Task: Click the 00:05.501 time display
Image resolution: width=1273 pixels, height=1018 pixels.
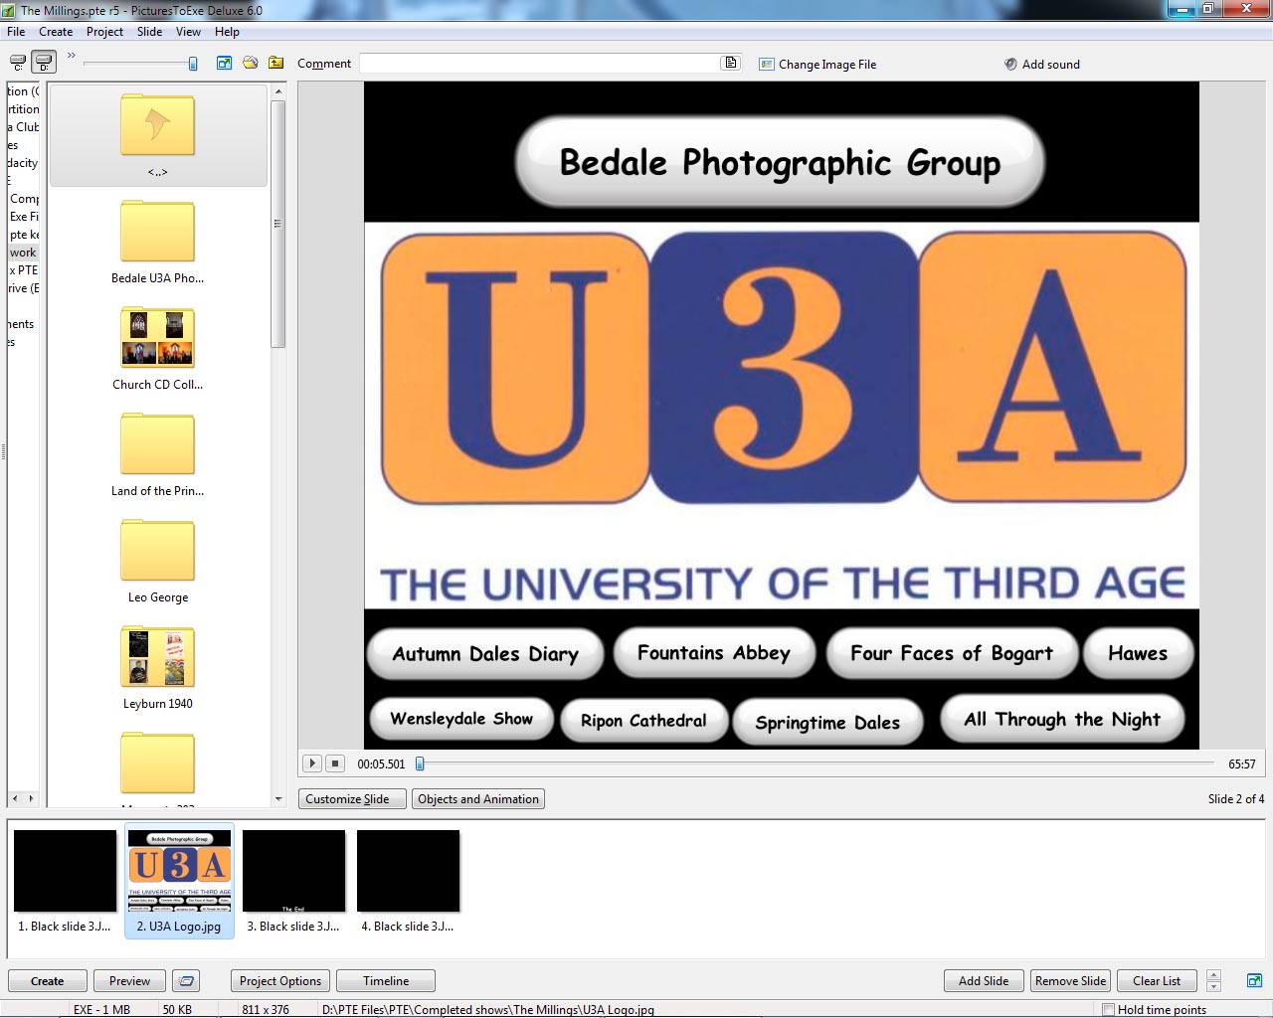Action: tap(381, 764)
